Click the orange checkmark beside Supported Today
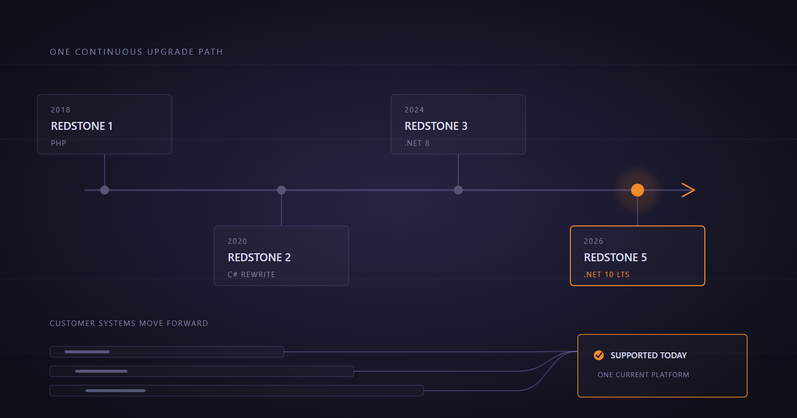Viewport: 797px width, 418px height. [599, 355]
